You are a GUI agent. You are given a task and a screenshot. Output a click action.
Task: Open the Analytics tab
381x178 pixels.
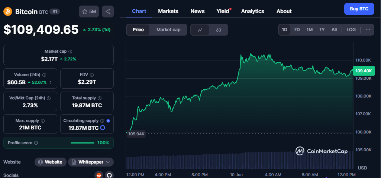[253, 11]
